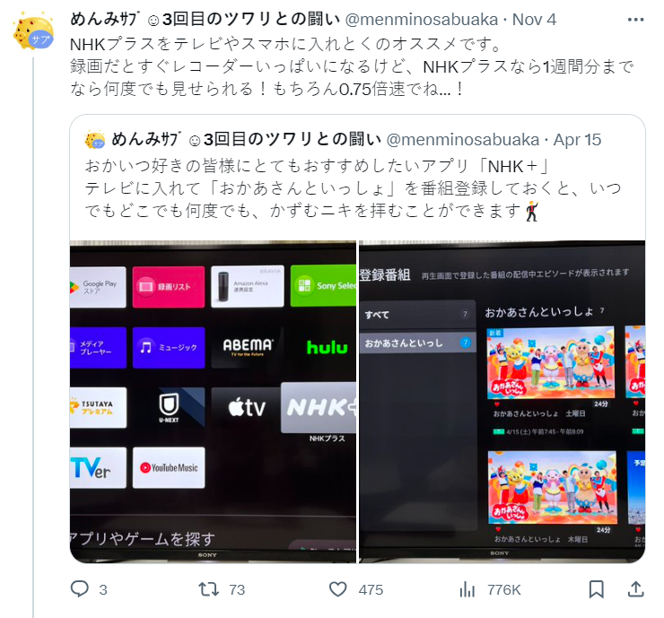
Task: Open the @menminosabuaka handle in main tweet
Action: tap(422, 20)
